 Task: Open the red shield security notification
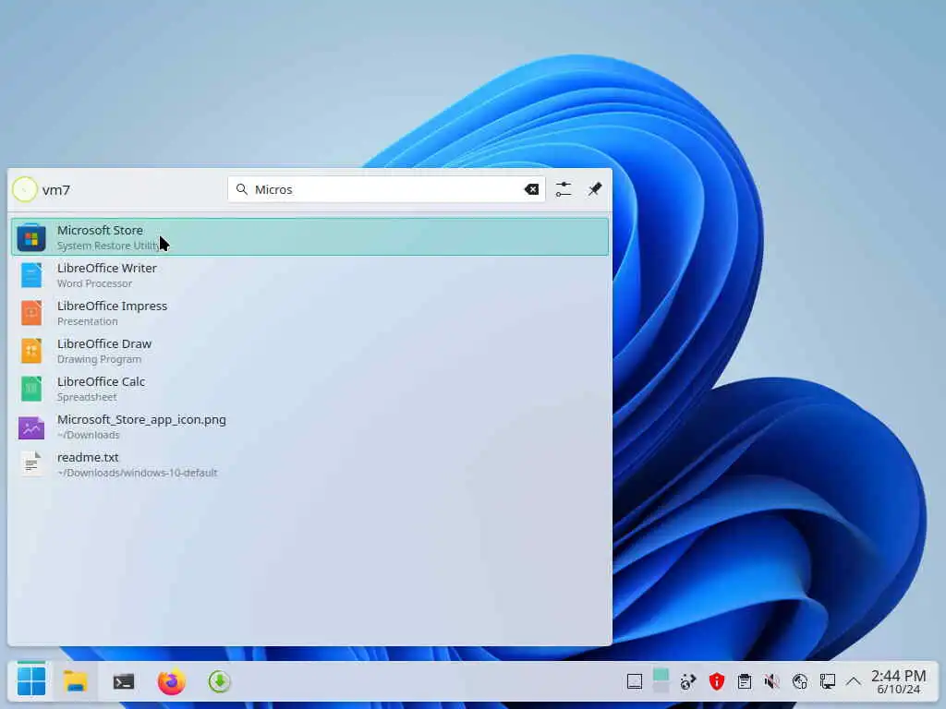[717, 682]
